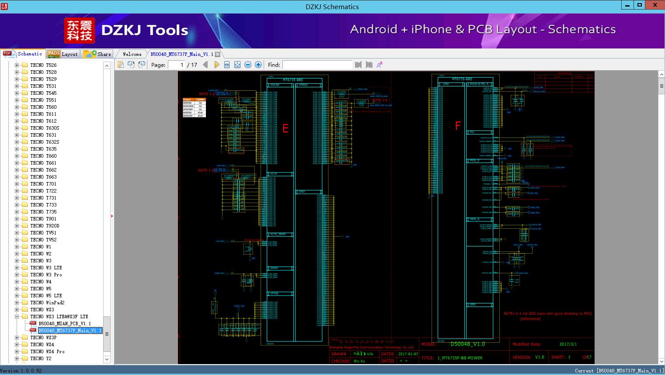This screenshot has width=665, height=375.
Task: Switch to the Welcome document tab
Action: [x=132, y=54]
